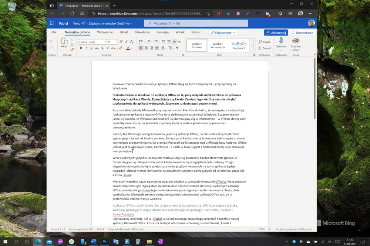This screenshot has width=370, height=246.
Task: Activate the Format Painter brush icon
Action: point(72,49)
